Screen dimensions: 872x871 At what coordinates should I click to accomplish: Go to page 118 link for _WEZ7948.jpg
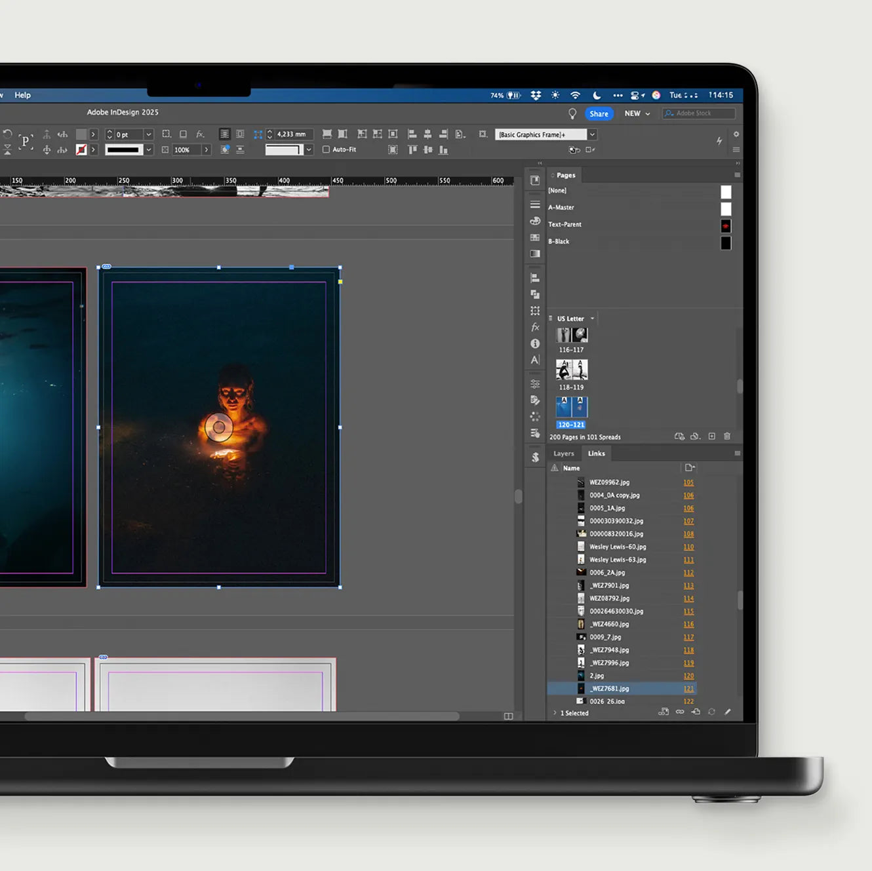[688, 650]
